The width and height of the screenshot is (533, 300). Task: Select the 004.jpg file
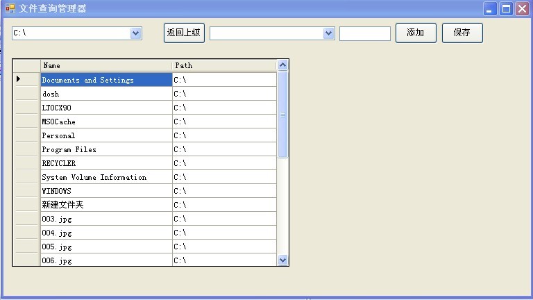(x=106, y=233)
